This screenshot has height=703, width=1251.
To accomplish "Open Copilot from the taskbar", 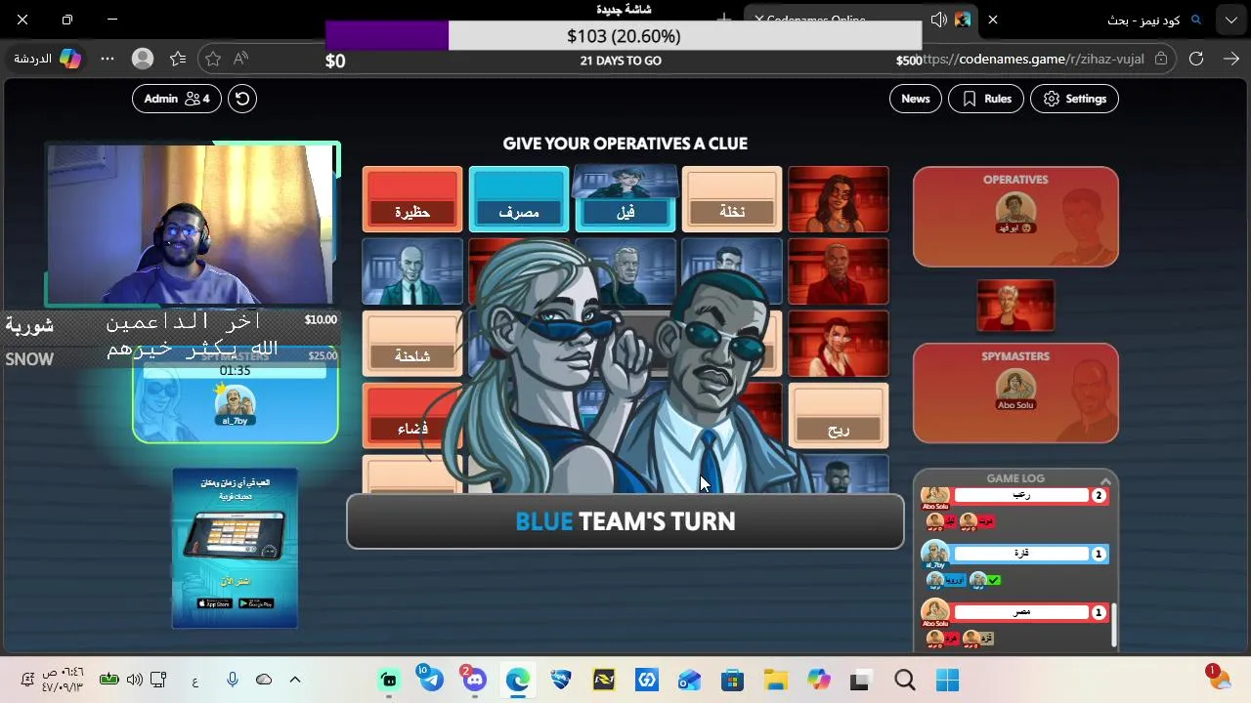I will coord(819,681).
